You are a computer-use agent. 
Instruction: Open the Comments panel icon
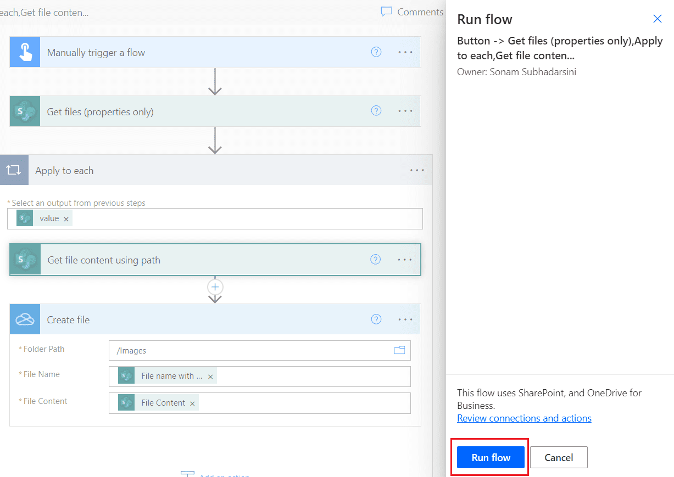[x=386, y=12]
